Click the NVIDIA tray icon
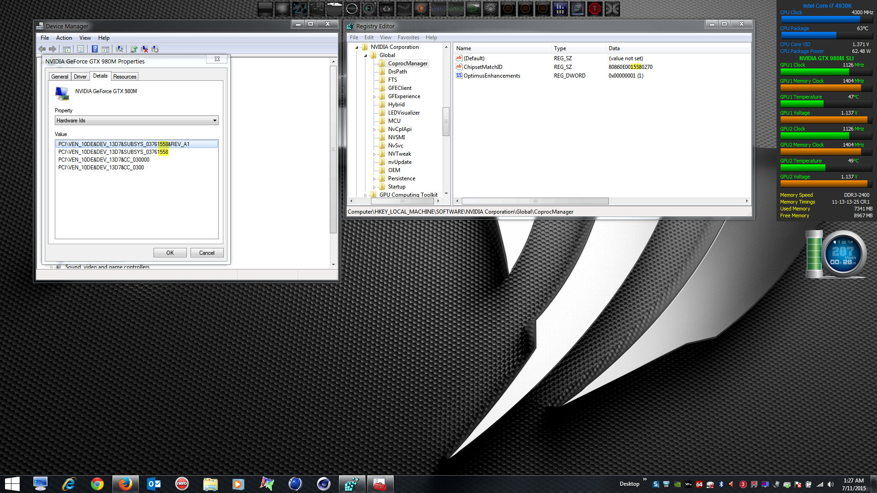The width and height of the screenshot is (877, 493). click(x=677, y=484)
